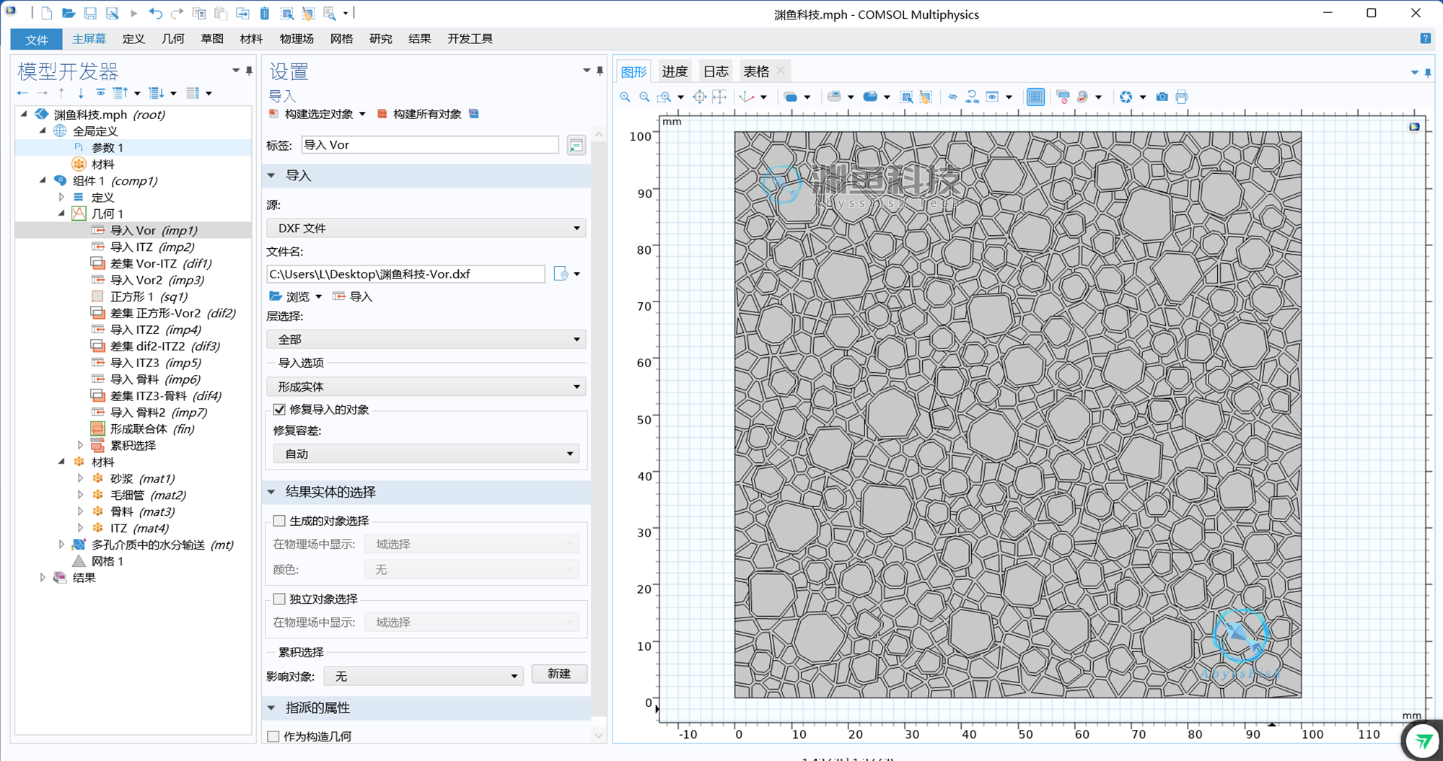Open the 修复容差 自动 dropdown
Viewport: 1443px width, 761px height.
point(426,454)
